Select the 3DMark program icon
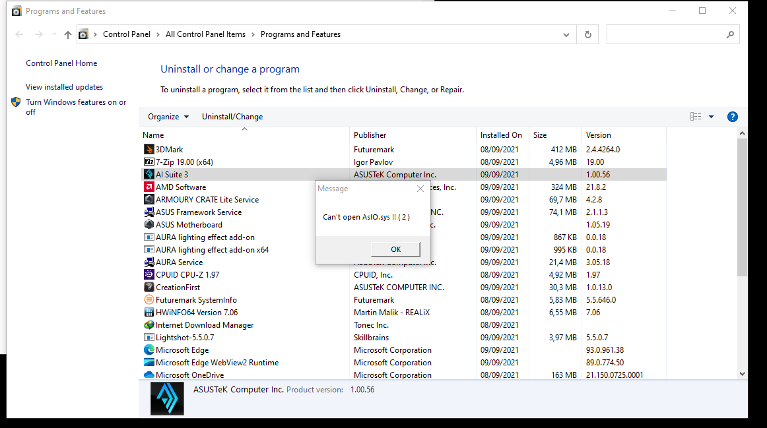The height and width of the screenshot is (428, 767). tap(149, 149)
